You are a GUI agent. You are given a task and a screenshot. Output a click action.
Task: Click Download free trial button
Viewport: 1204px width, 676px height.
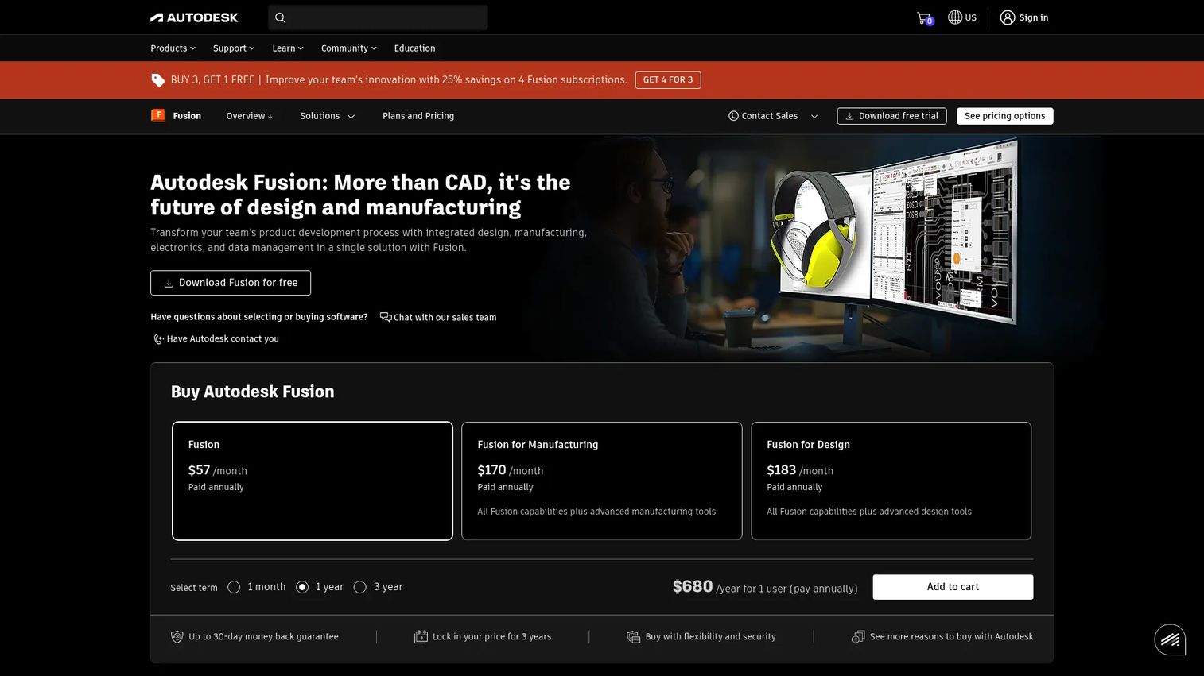[891, 116]
